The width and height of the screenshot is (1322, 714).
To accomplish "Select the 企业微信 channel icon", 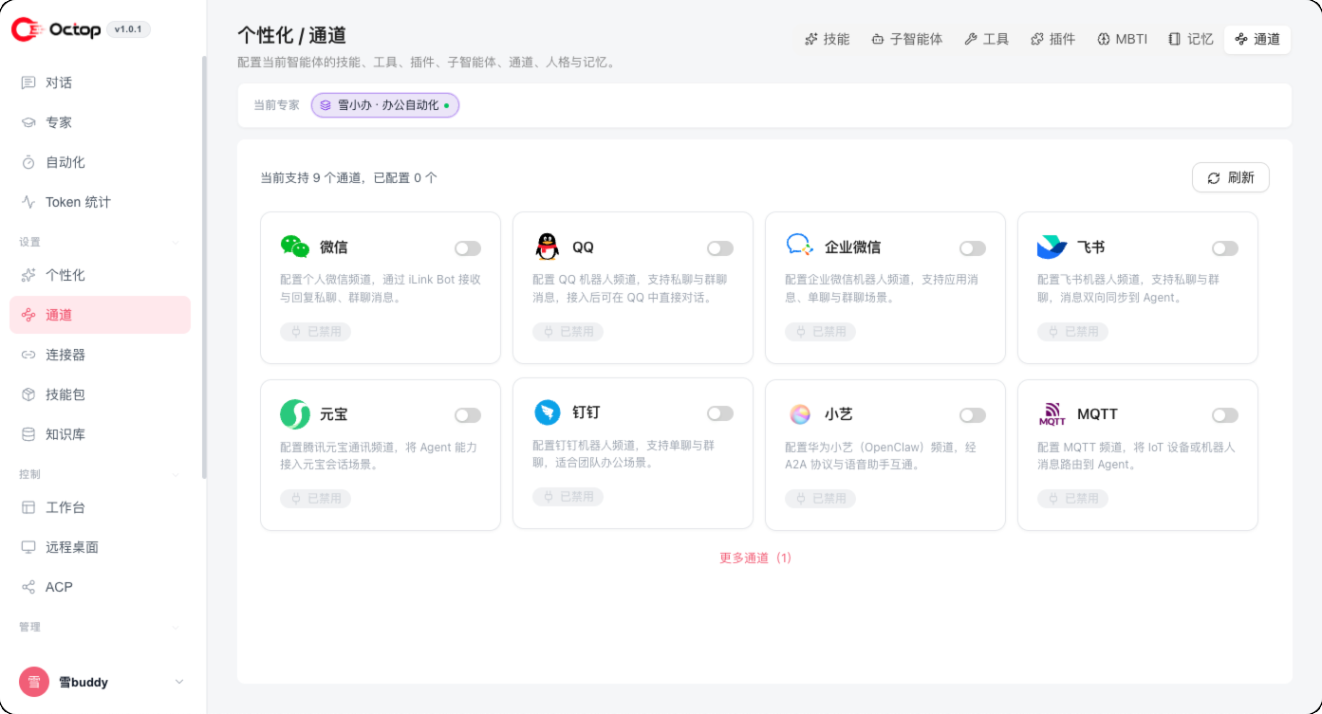I will [800, 246].
